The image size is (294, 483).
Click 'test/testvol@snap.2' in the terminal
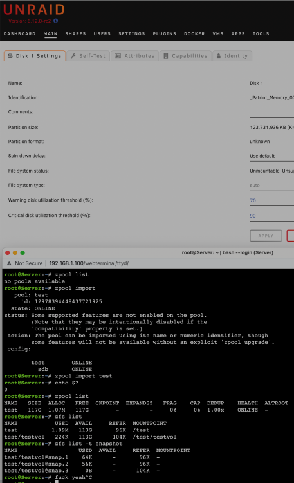(x=36, y=464)
